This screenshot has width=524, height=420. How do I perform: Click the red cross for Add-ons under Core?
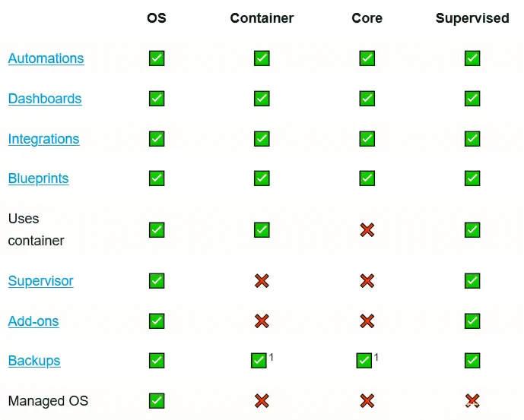pos(367,321)
